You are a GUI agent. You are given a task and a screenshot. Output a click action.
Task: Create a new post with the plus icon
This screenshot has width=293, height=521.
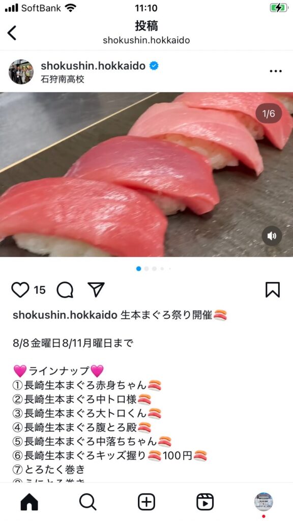[x=146, y=502]
